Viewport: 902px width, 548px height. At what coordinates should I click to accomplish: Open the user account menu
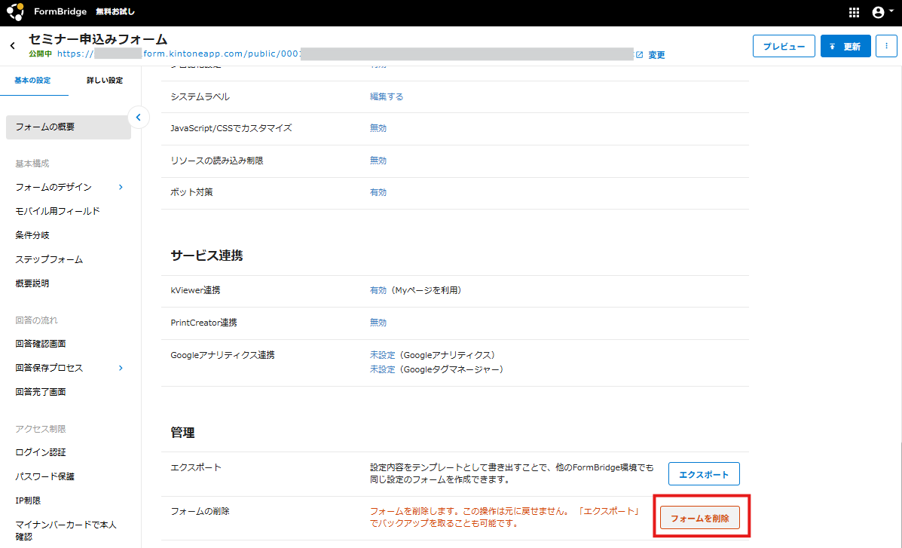point(877,13)
